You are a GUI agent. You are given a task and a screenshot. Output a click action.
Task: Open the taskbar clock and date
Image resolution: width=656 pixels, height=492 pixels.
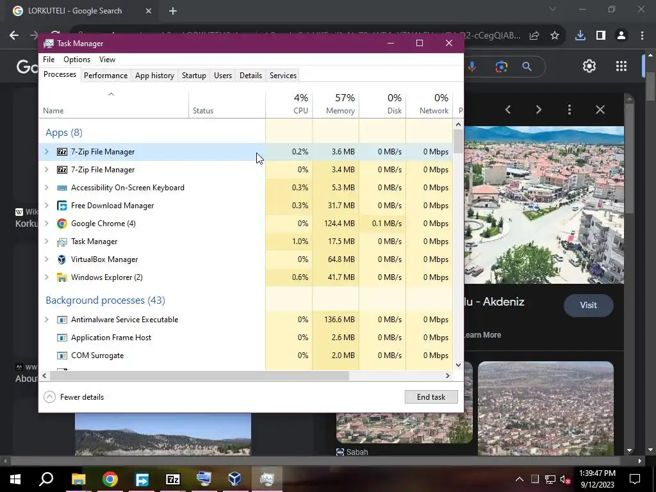(598, 479)
